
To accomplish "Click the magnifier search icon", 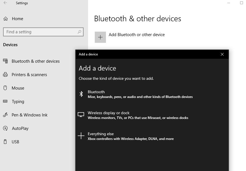I will pos(79,32).
